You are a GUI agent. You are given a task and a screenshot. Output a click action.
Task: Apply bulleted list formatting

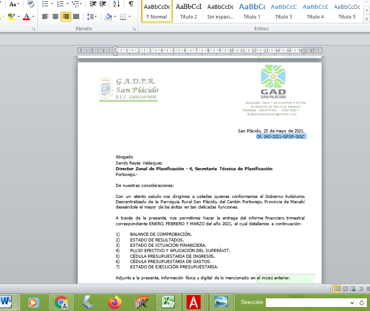(x=45, y=4)
